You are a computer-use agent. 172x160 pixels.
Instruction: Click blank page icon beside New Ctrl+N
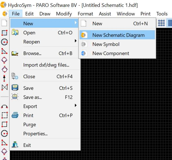pyautogui.click(x=84, y=23)
